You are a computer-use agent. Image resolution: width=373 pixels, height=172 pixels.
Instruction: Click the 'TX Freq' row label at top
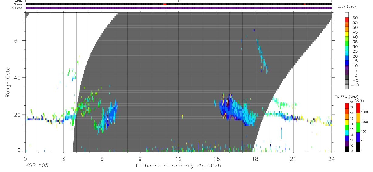(x=16, y=8)
